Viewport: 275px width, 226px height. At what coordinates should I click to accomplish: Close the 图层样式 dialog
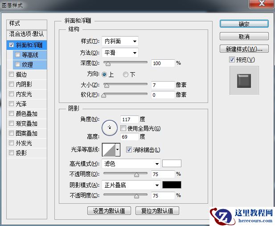click(262, 4)
